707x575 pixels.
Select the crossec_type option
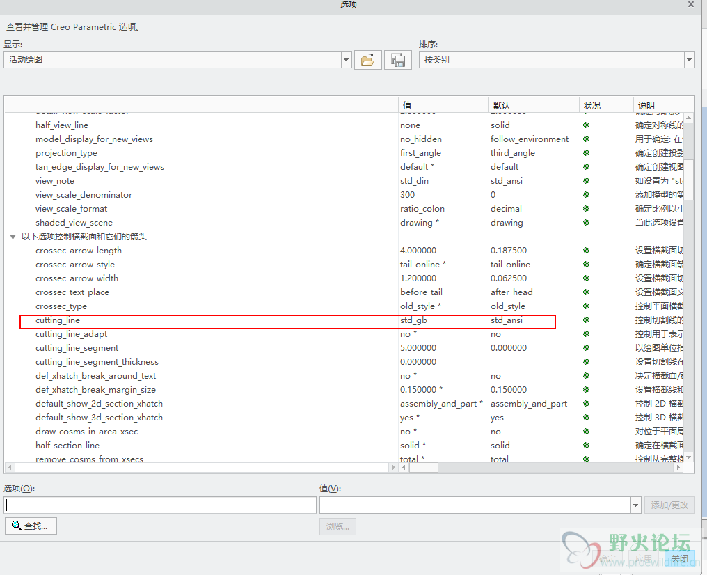[x=61, y=306]
